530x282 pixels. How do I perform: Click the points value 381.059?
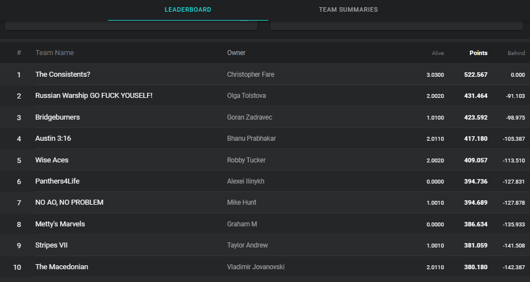(476, 245)
